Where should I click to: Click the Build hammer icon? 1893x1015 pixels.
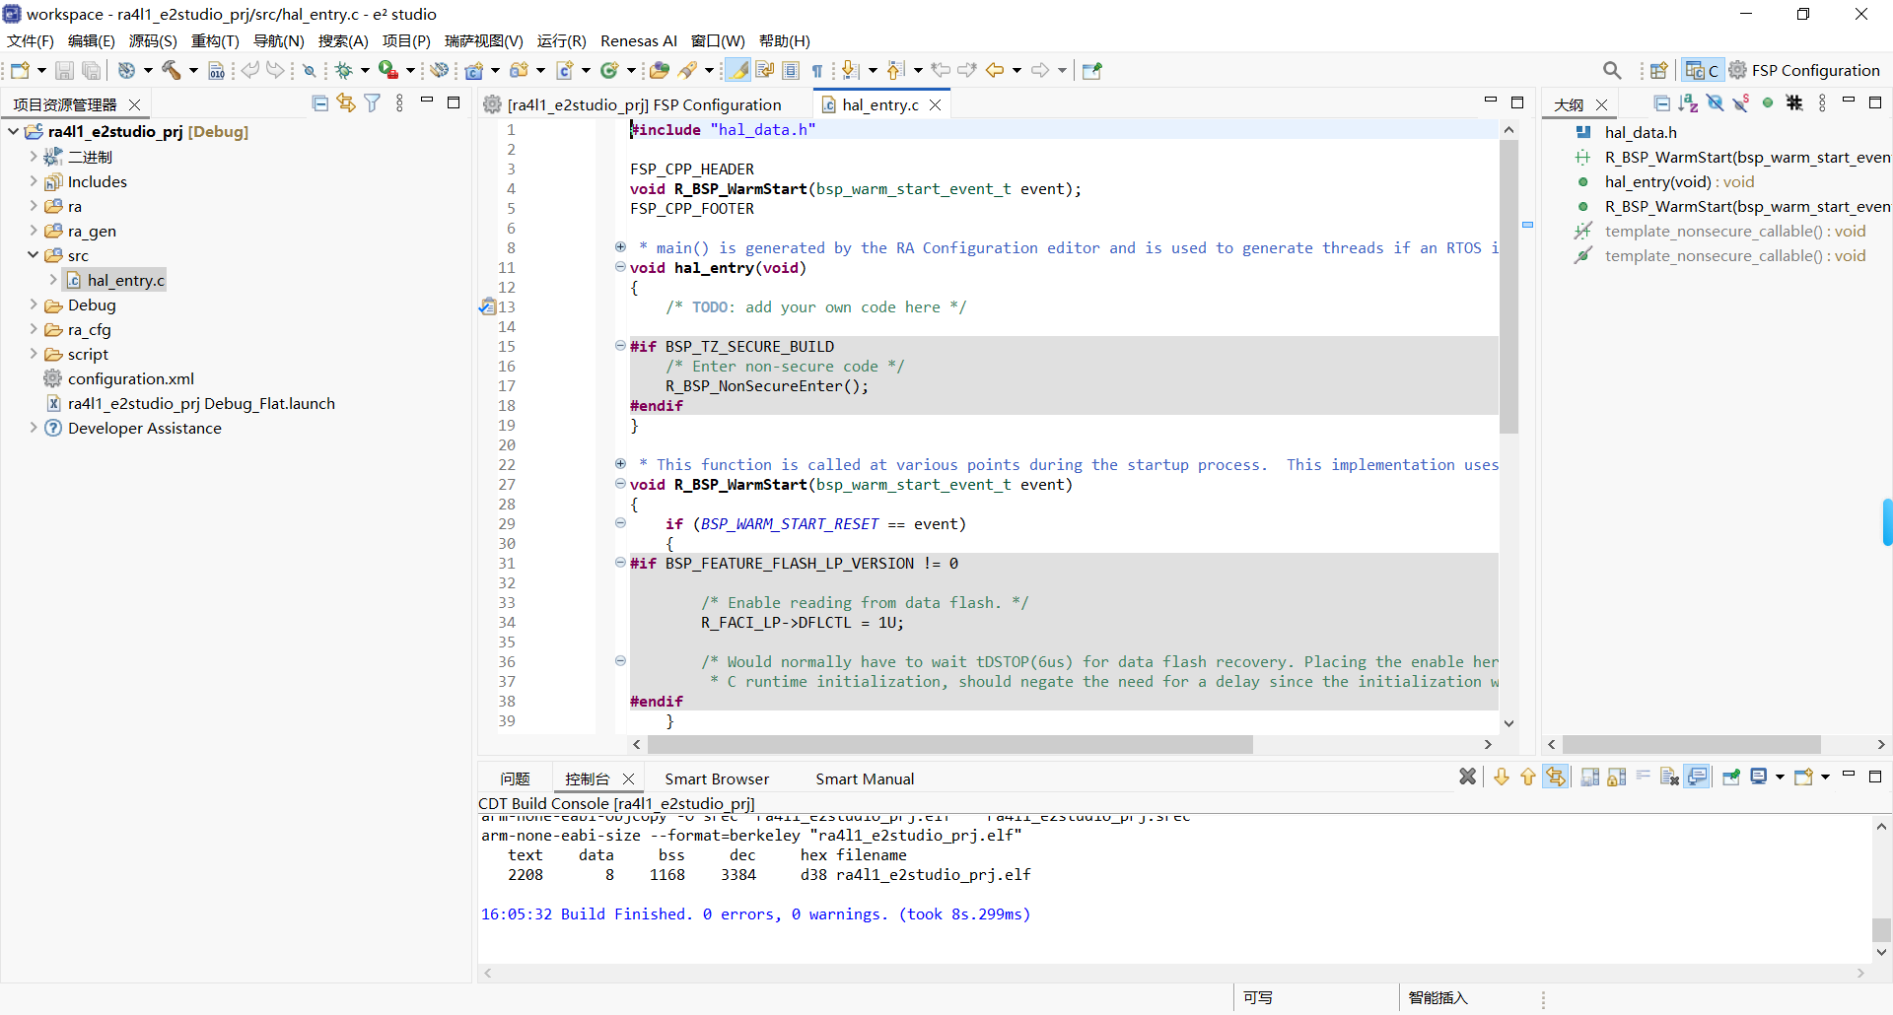(x=172, y=70)
